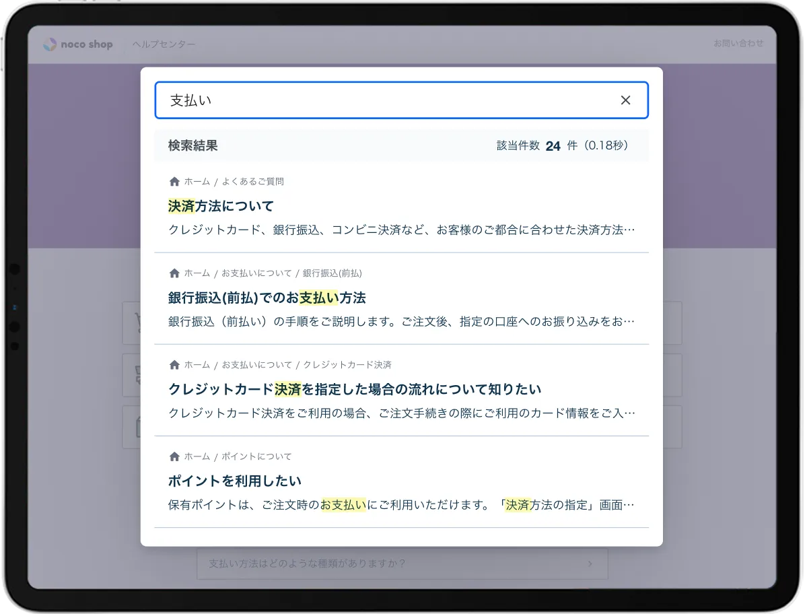Select お支払いについて breadcrumb in 銀行振込 result
Image resolution: width=805 pixels, height=614 pixels.
(256, 273)
